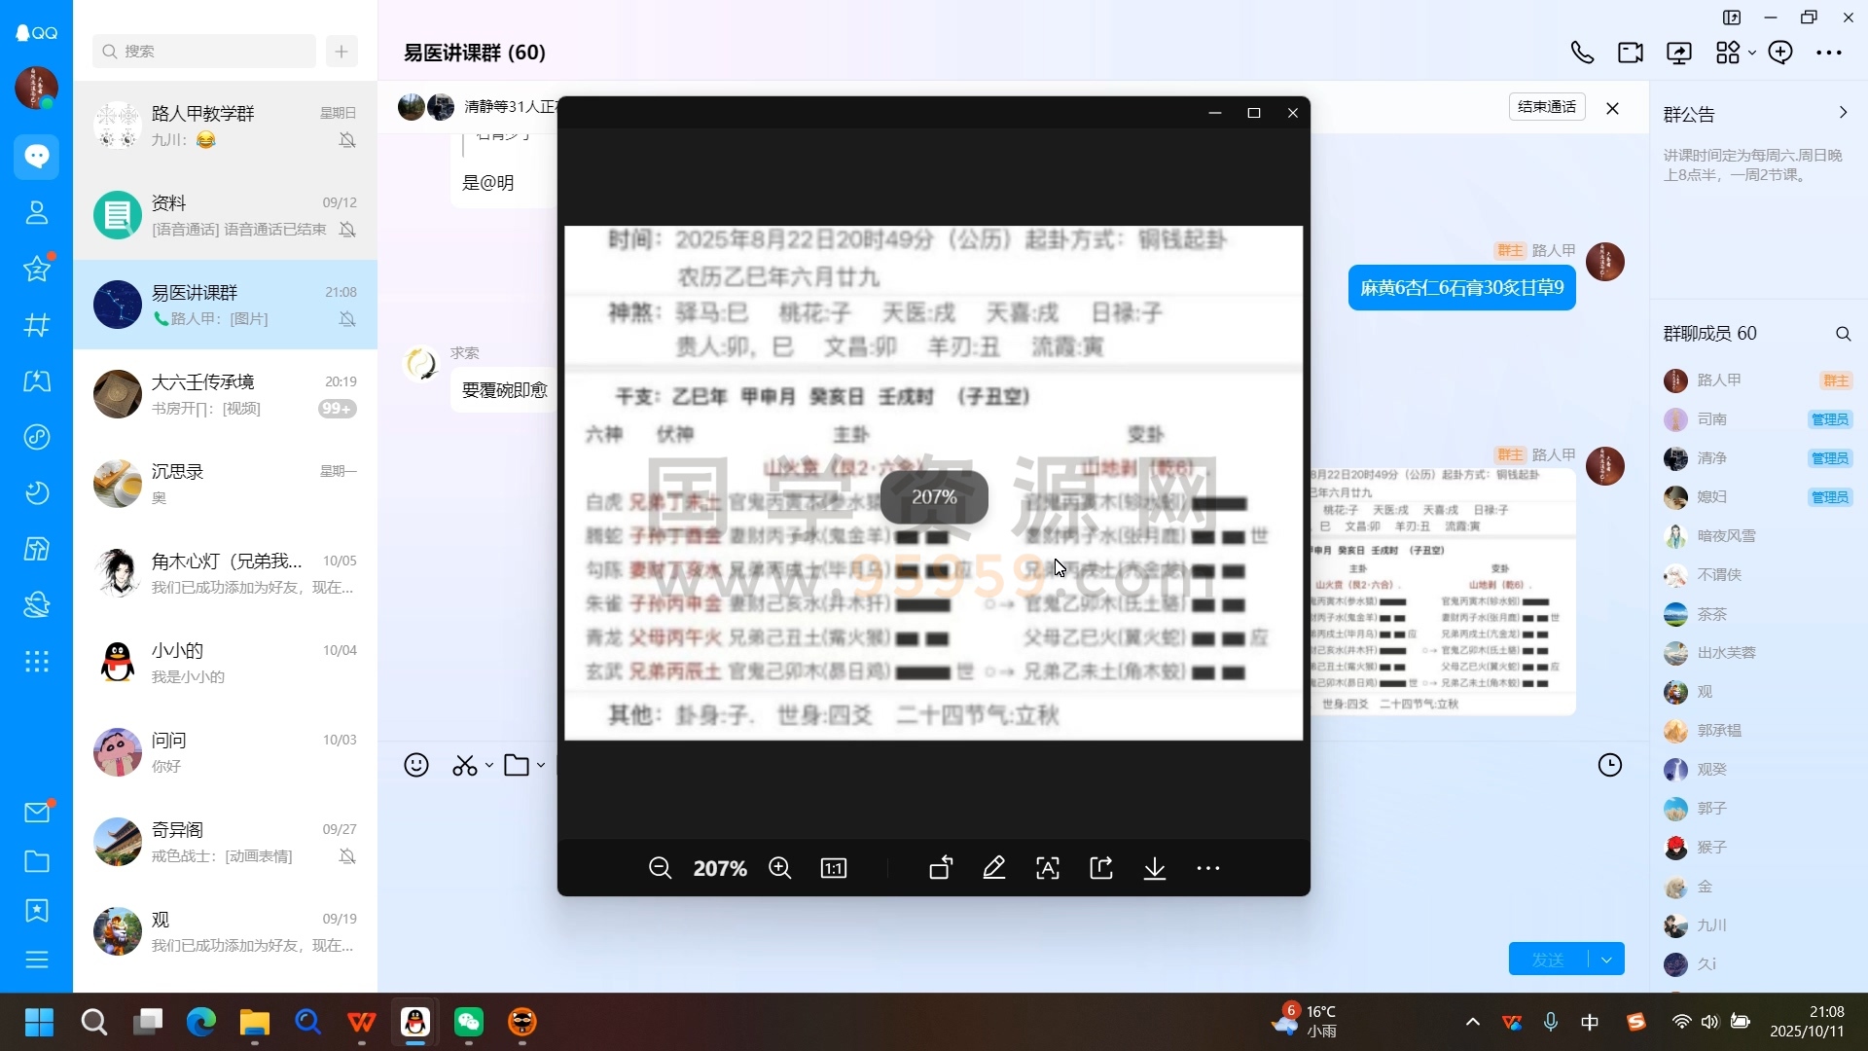The width and height of the screenshot is (1868, 1051).
Task: Dismiss the call banner with X
Action: coord(1612,108)
